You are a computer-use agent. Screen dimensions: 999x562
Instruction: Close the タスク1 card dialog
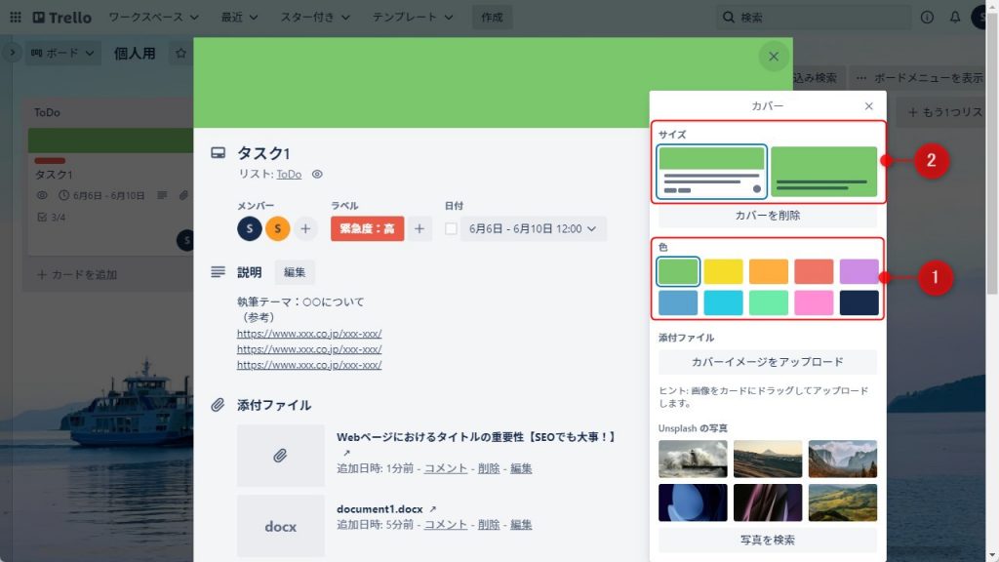point(774,56)
